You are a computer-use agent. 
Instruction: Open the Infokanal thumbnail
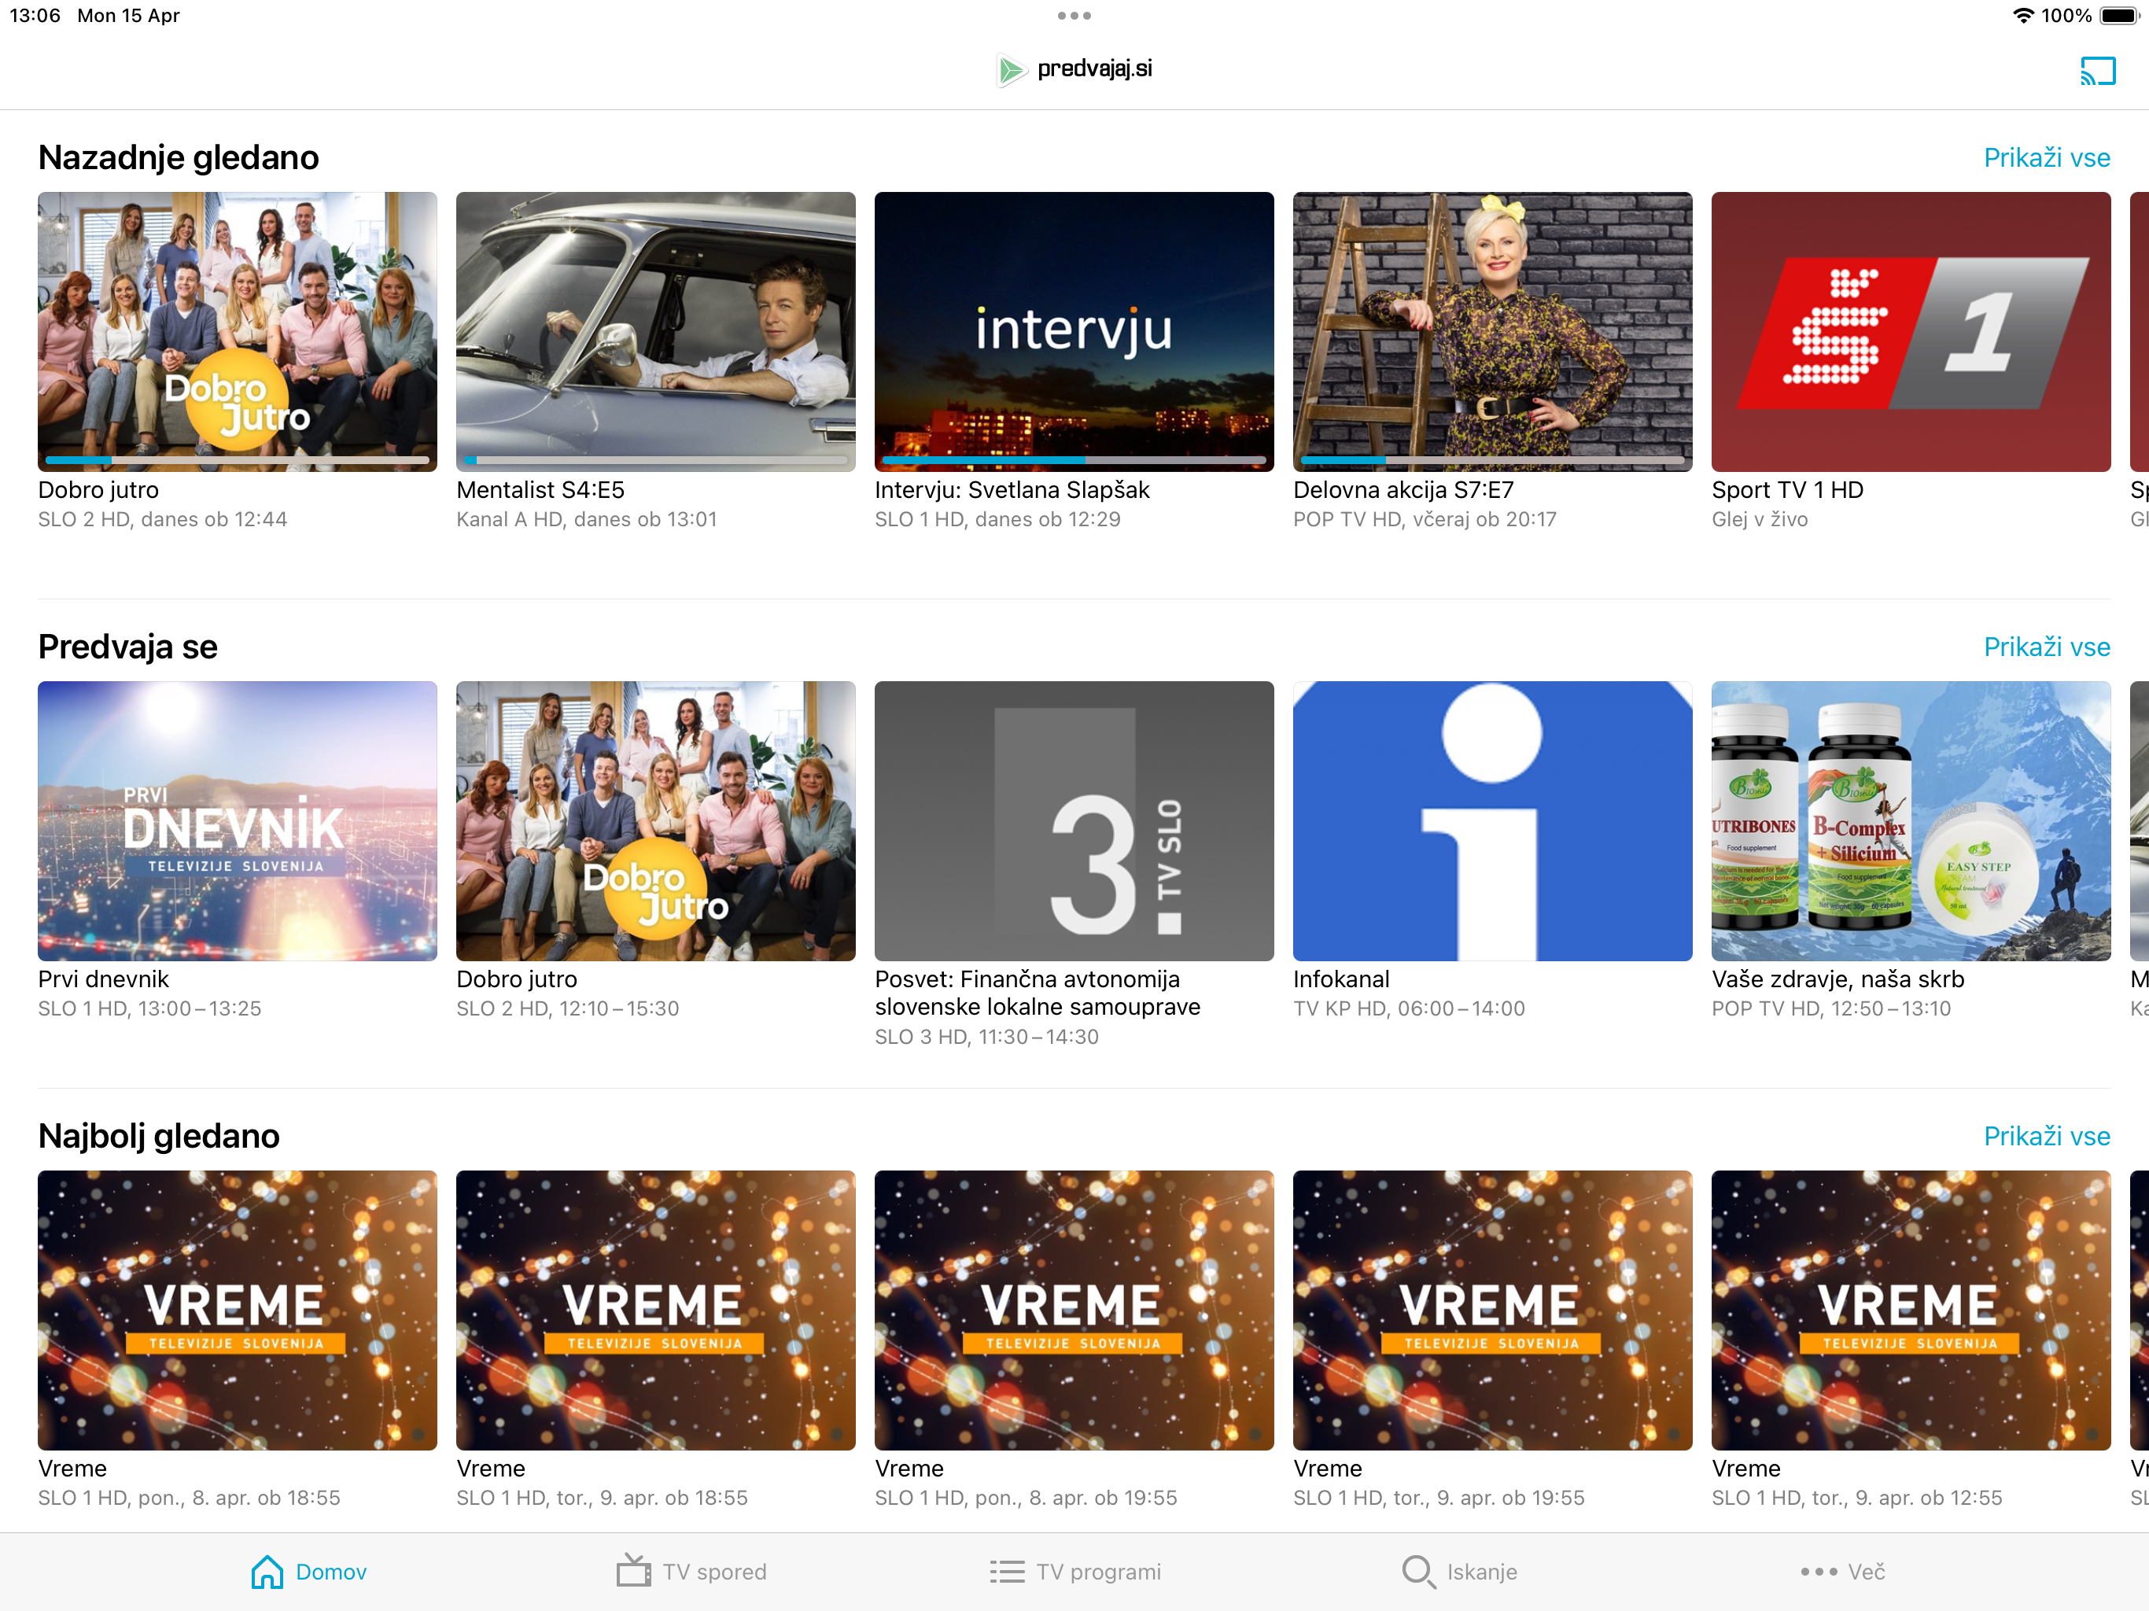tap(1492, 821)
